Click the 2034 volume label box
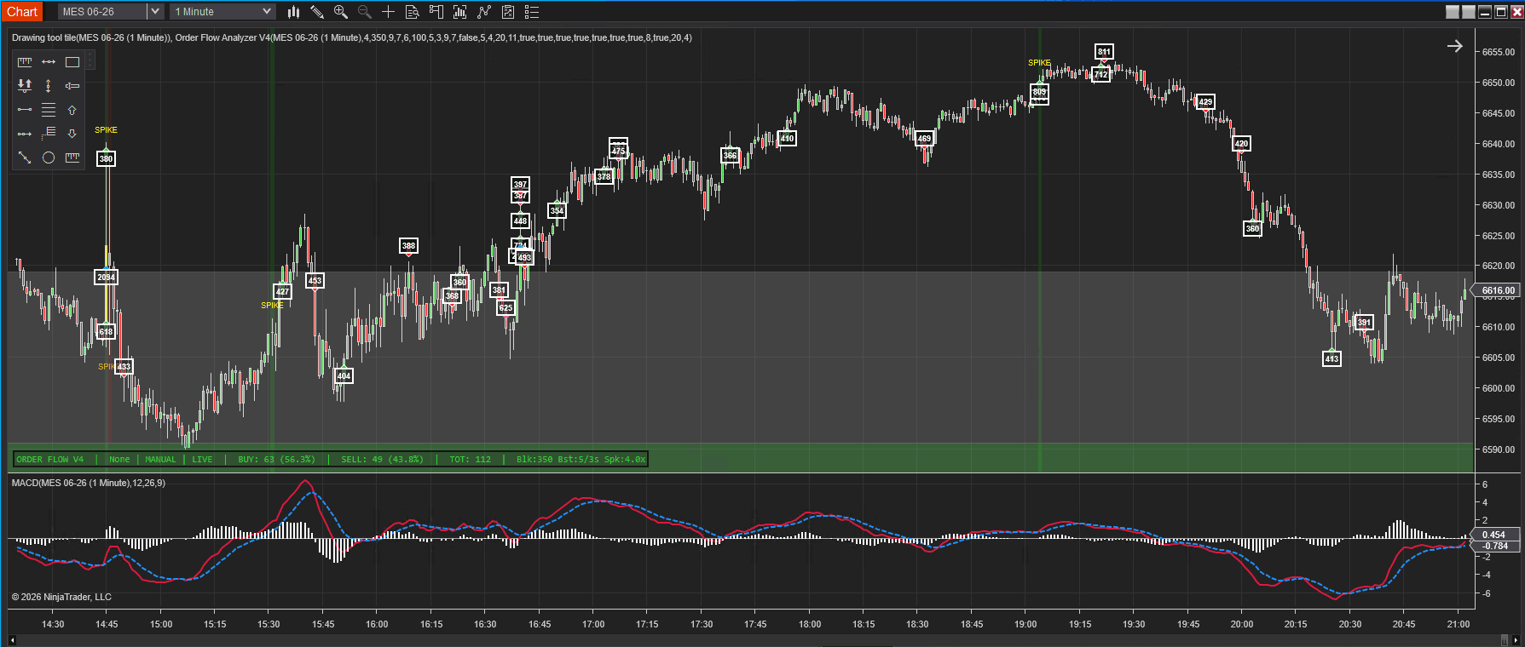 106,278
